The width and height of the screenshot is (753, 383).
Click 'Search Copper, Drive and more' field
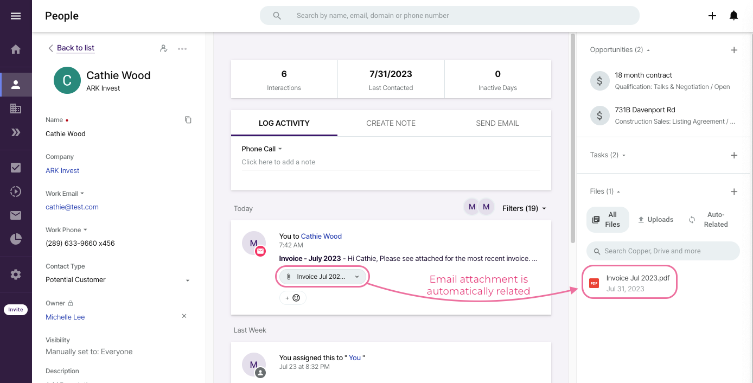click(663, 251)
